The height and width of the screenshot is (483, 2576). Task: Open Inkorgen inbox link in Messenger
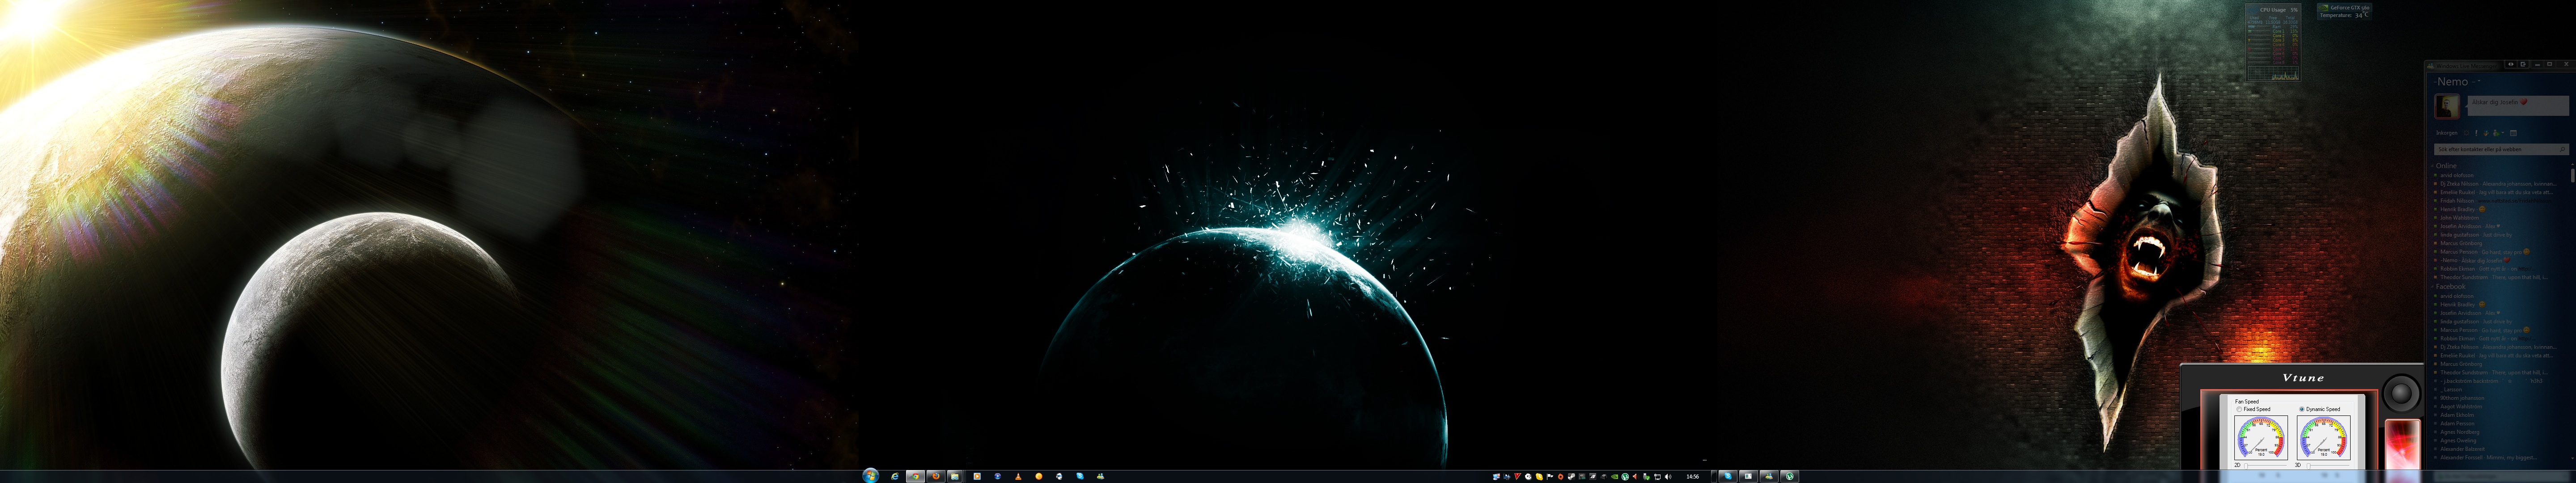[x=2447, y=133]
